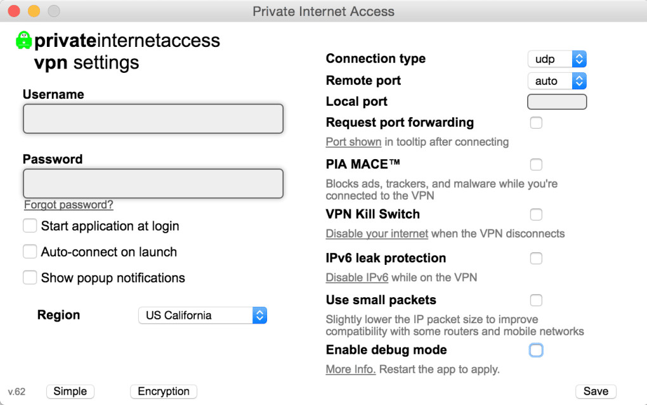Viewport: 647px width, 405px height.
Task: Toggle Auto-connect on launch checkbox
Action: 30,252
